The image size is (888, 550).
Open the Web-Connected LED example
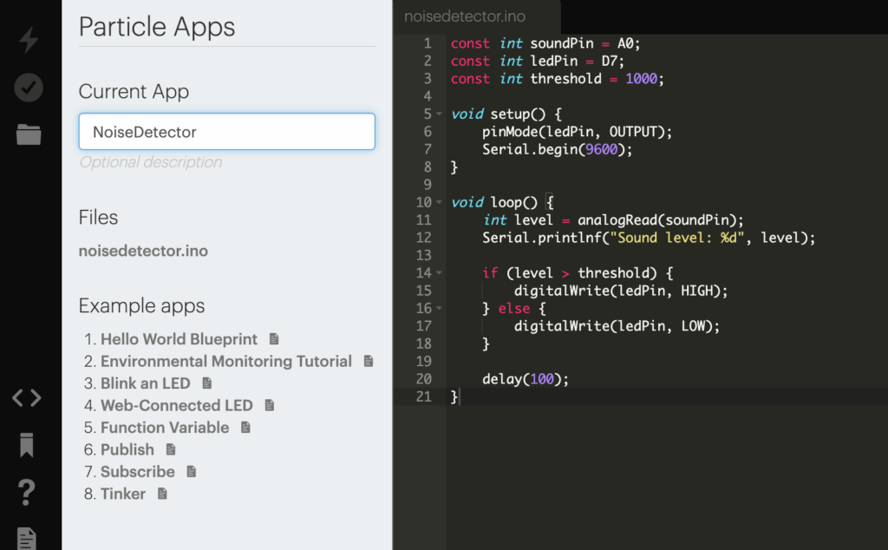click(176, 405)
